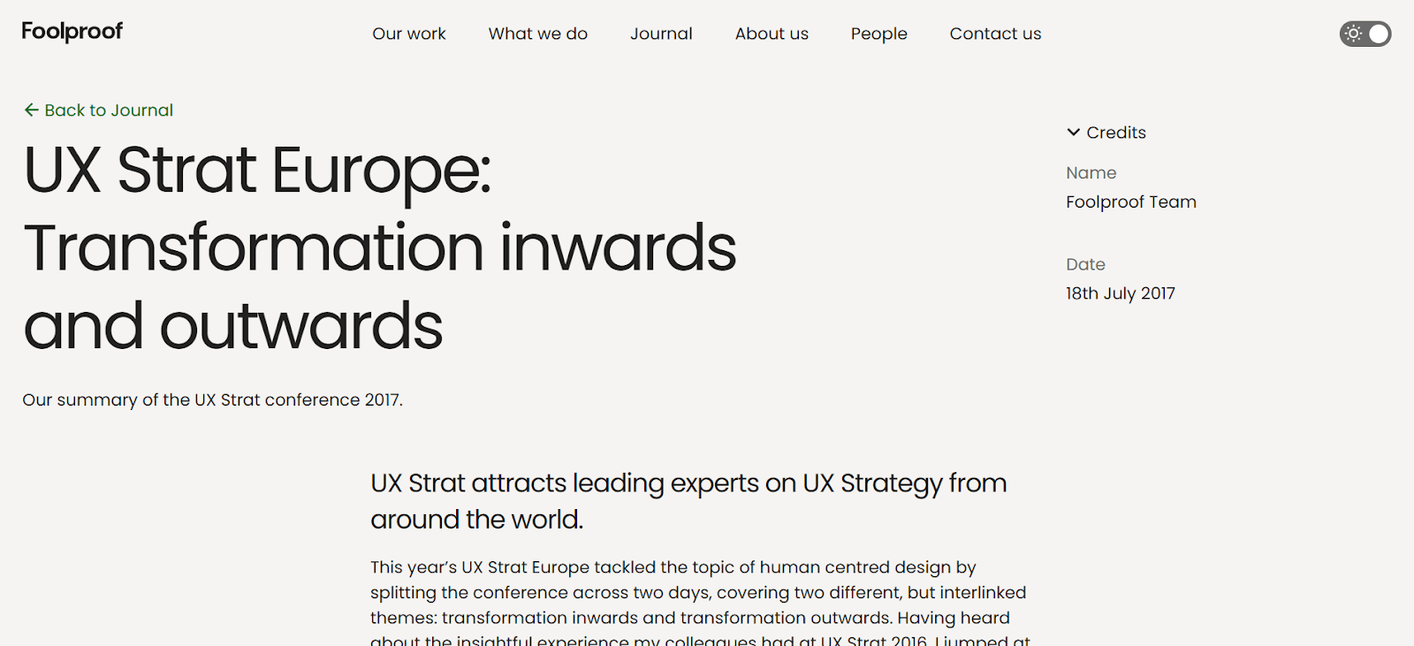
Task: Open the Our work menu item
Action: pyautogui.click(x=409, y=34)
